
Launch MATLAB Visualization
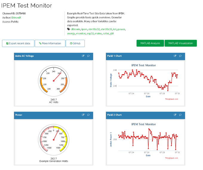tap(181, 43)
